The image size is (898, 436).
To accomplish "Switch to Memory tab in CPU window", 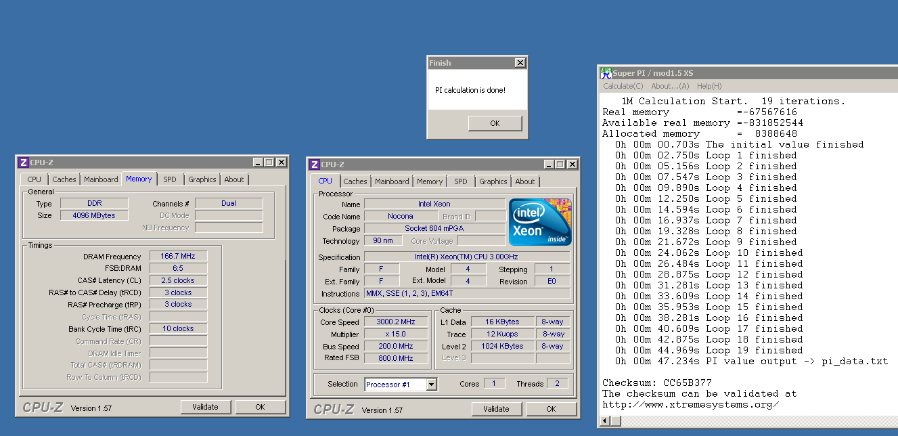I will point(430,181).
